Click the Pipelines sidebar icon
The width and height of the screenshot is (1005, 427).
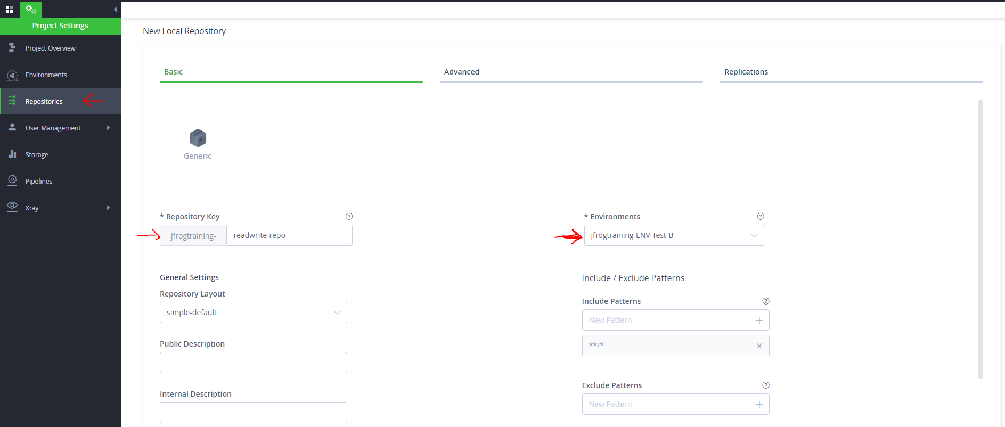point(12,180)
